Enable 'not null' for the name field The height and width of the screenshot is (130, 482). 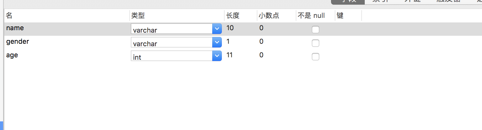coord(315,30)
